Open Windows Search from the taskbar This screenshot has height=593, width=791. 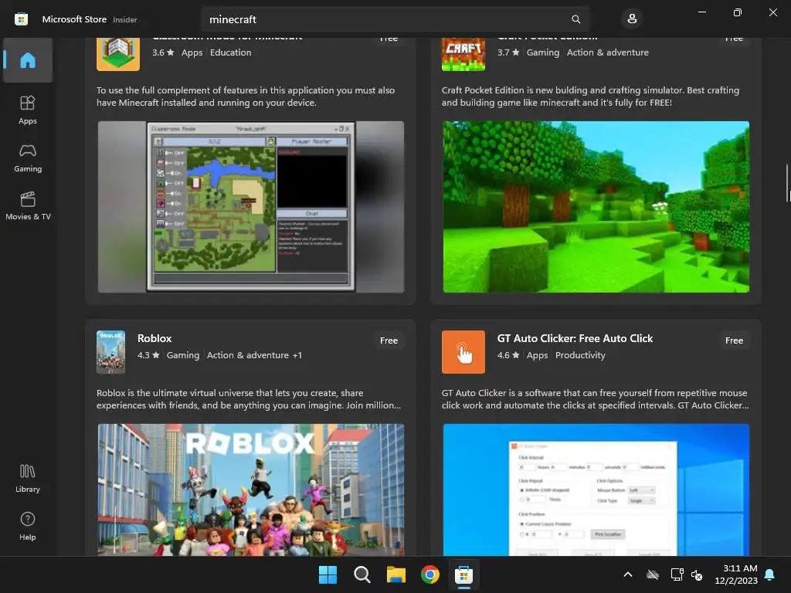[362, 574]
